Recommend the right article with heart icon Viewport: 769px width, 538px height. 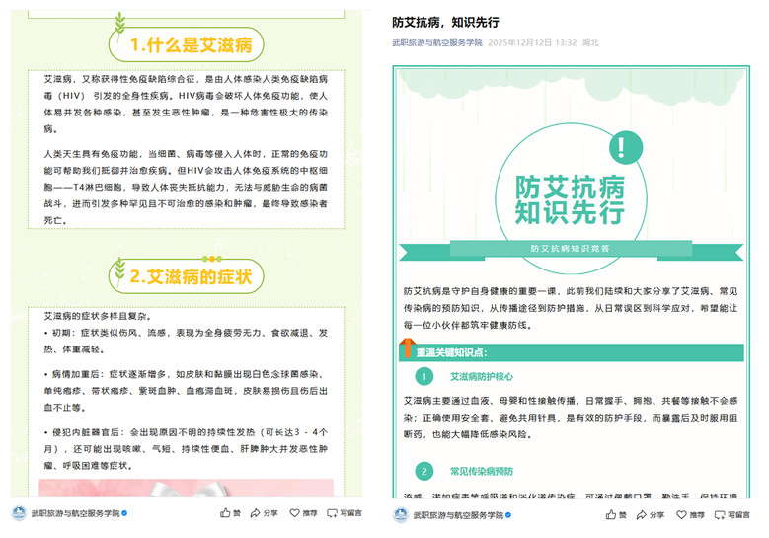[x=681, y=514]
